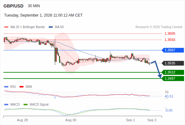Click the blue RSI legend marker
This screenshot has width=185, height=125.
pos(6,87)
